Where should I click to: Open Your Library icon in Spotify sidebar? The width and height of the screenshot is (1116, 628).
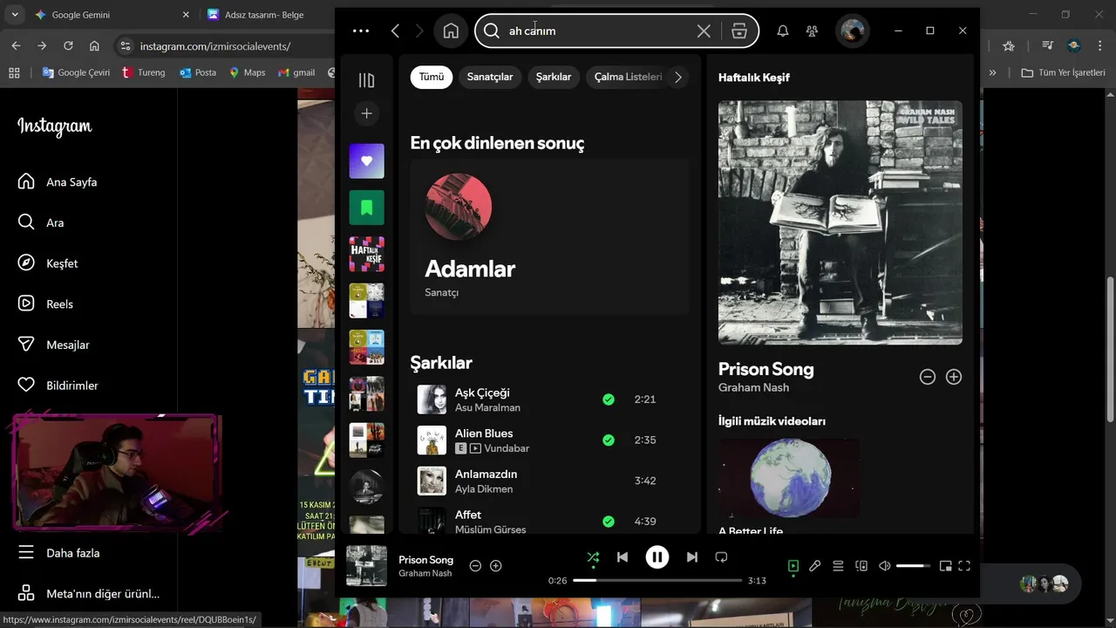(366, 80)
